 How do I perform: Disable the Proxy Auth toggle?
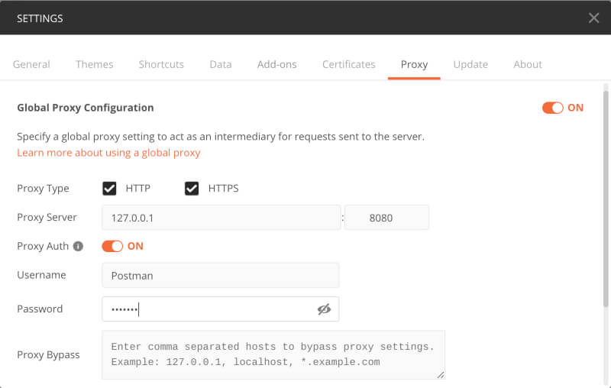pyautogui.click(x=112, y=246)
